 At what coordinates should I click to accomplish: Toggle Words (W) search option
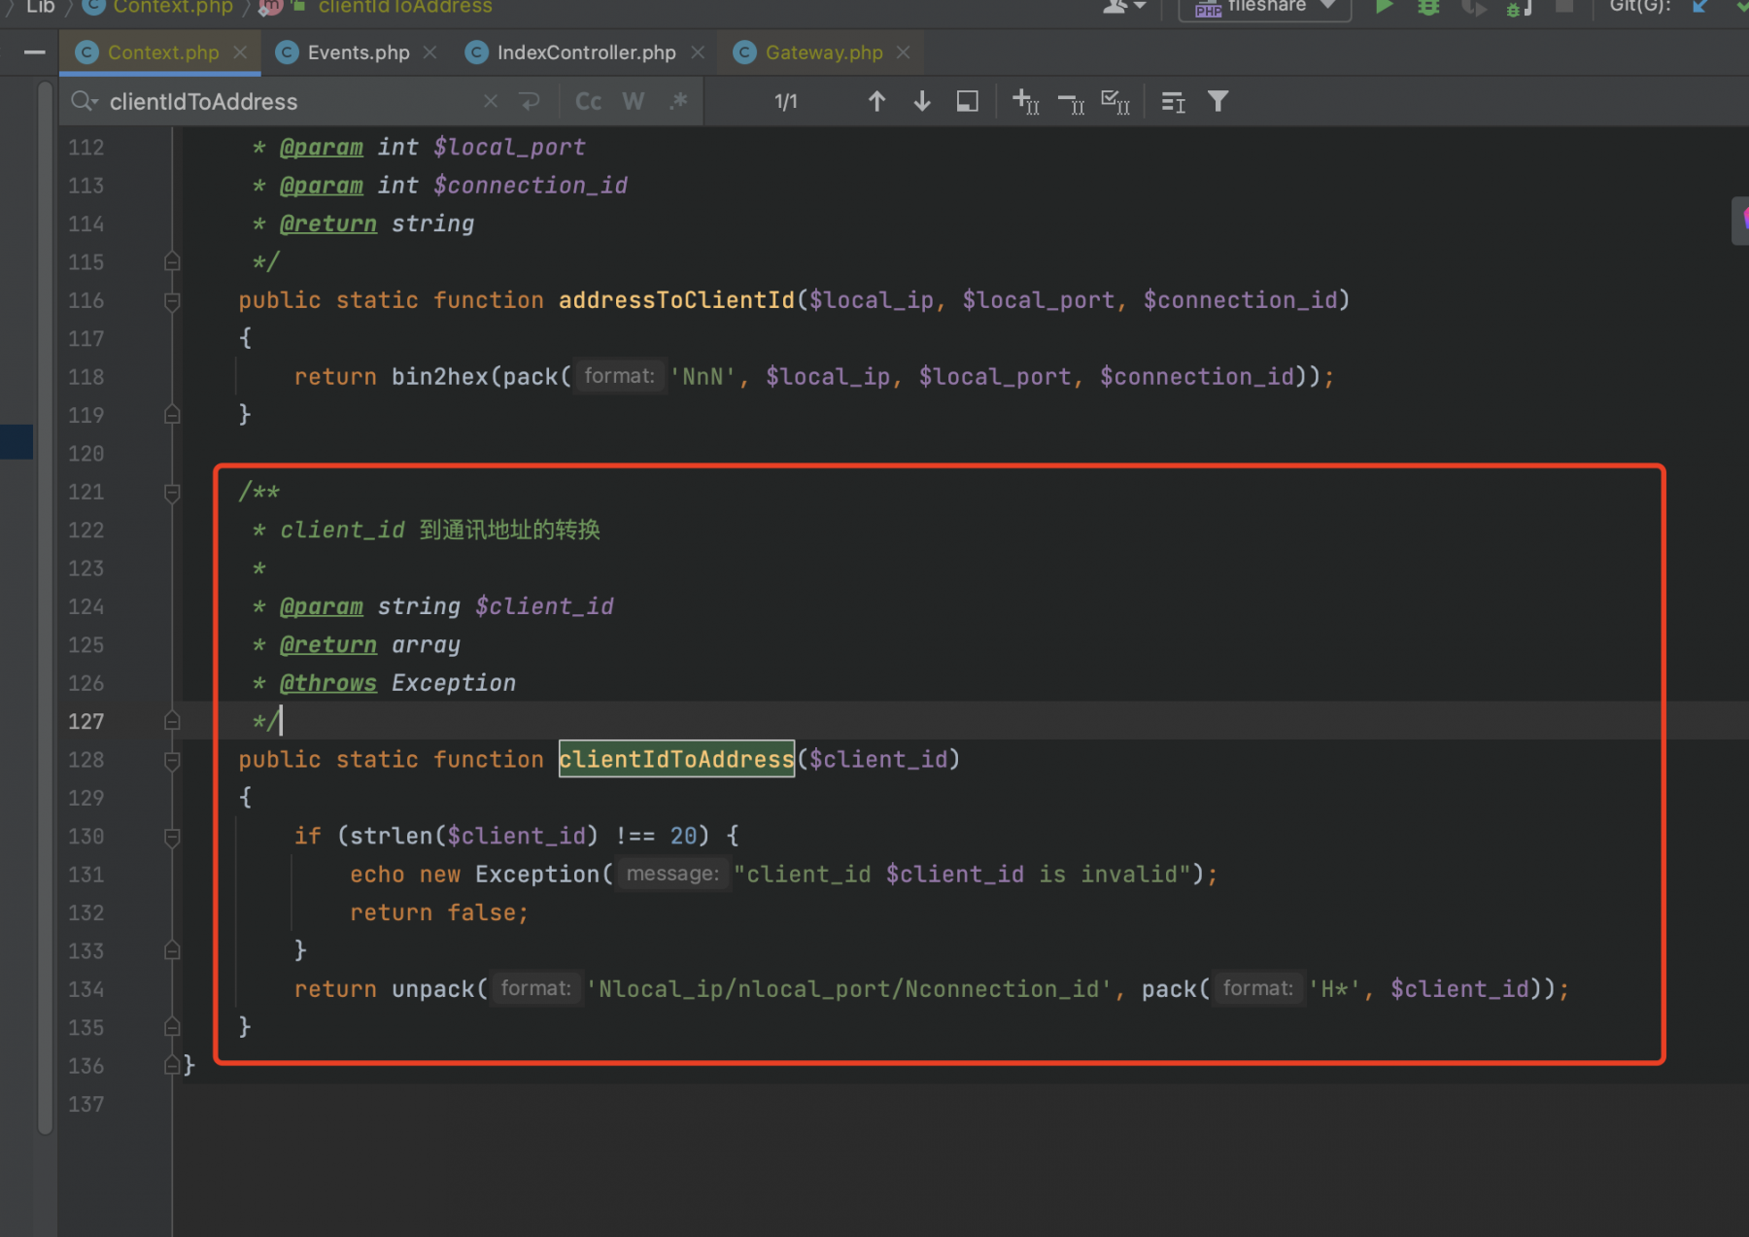coord(634,101)
